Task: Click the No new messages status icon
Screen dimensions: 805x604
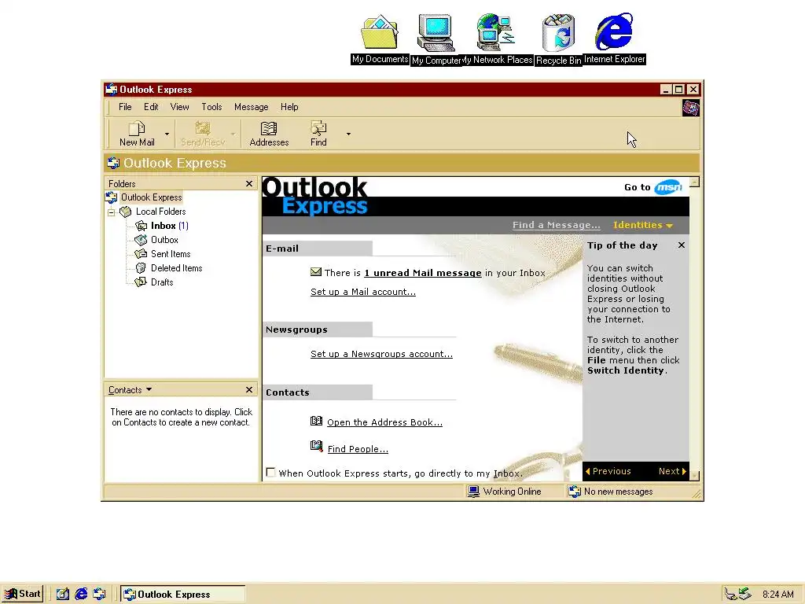Action: (575, 492)
